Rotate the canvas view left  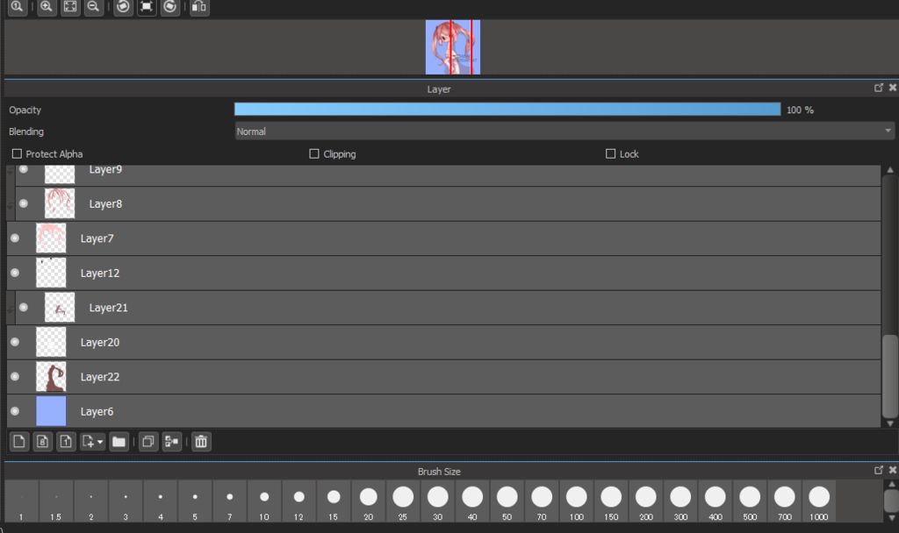click(123, 7)
